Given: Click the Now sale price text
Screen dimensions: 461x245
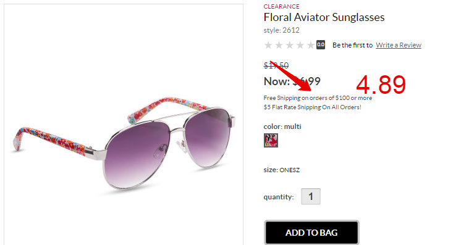Looking at the screenshot, I should point(292,81).
